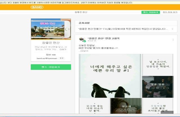
Task: Open the penguin image 너에게 해주고 싶은 예쁜 우리 말 #1
Action: [110, 76]
